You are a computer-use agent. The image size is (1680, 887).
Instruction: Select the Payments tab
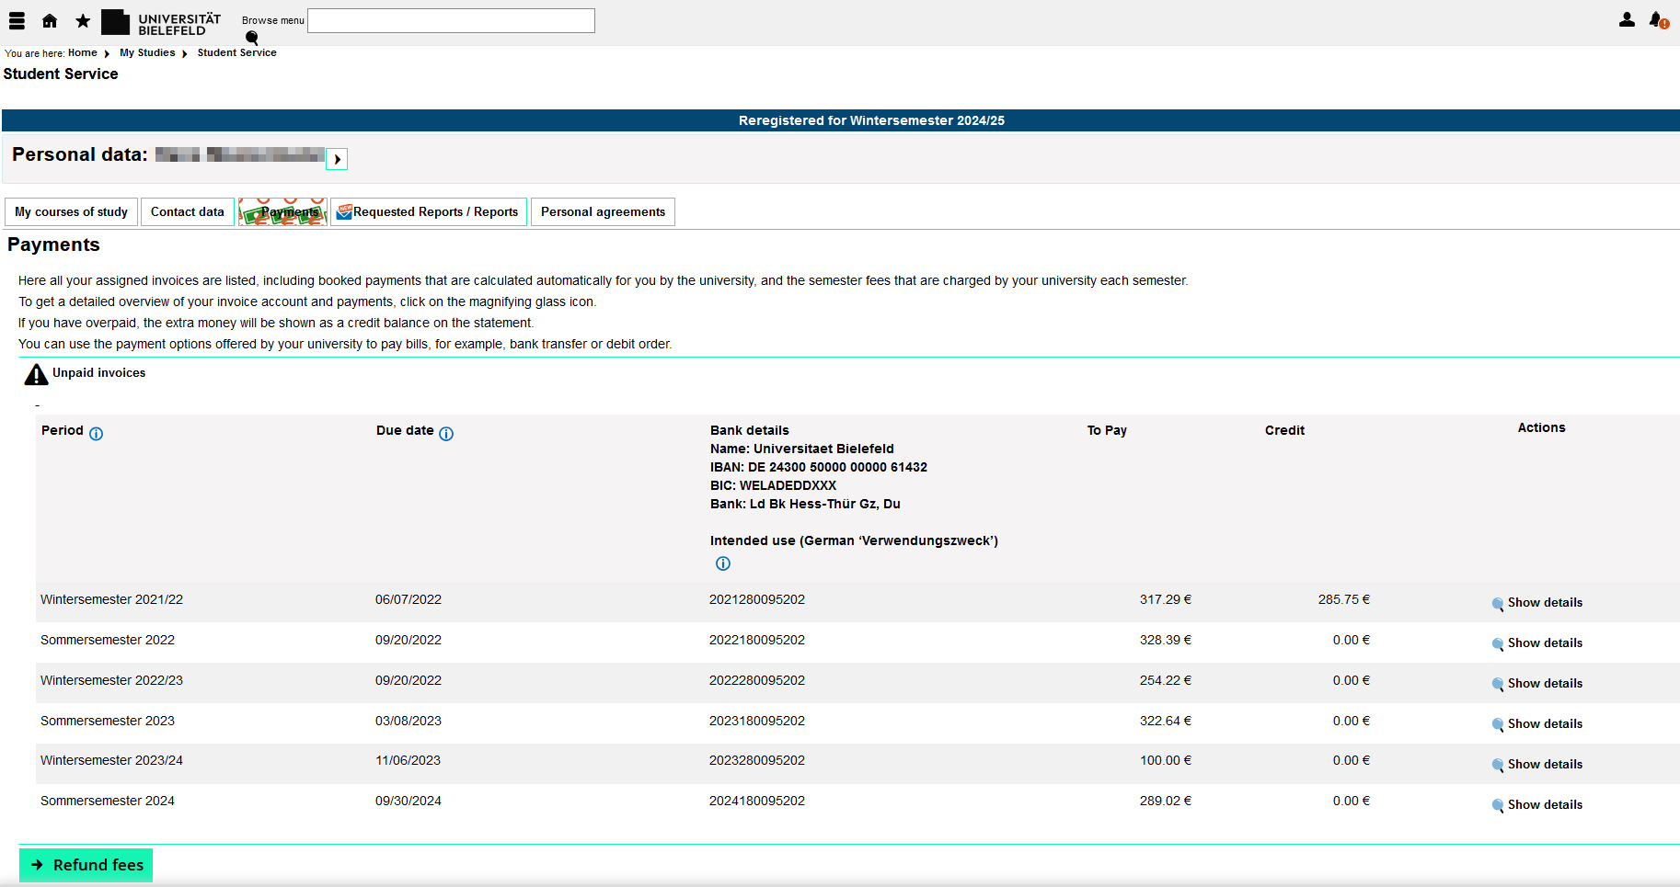pos(283,211)
